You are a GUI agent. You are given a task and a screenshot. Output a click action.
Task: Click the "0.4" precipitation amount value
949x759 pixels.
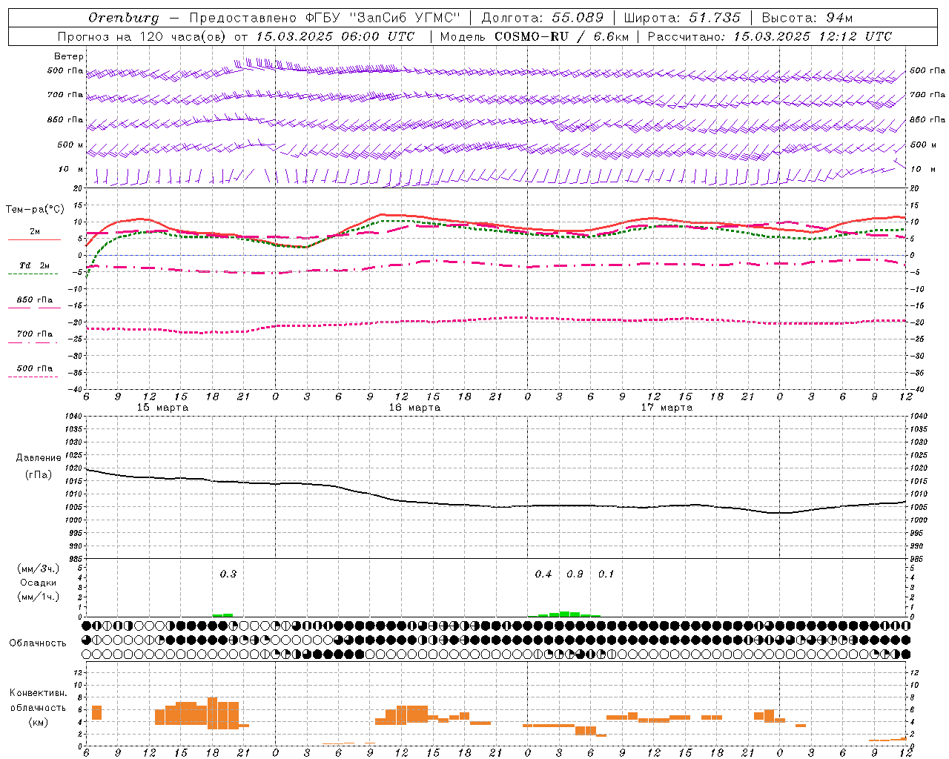[543, 574]
